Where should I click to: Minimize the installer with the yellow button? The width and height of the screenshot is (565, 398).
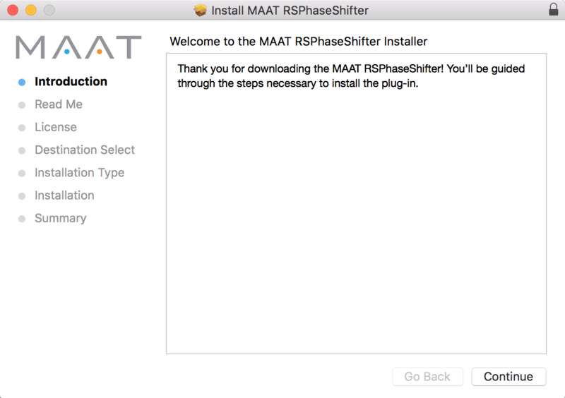click(31, 11)
